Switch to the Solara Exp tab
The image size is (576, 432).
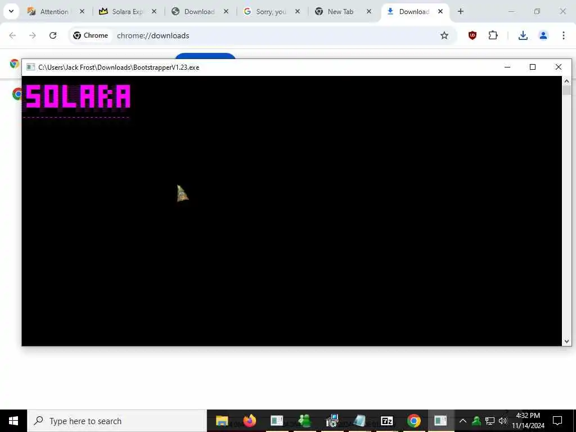pyautogui.click(x=127, y=11)
